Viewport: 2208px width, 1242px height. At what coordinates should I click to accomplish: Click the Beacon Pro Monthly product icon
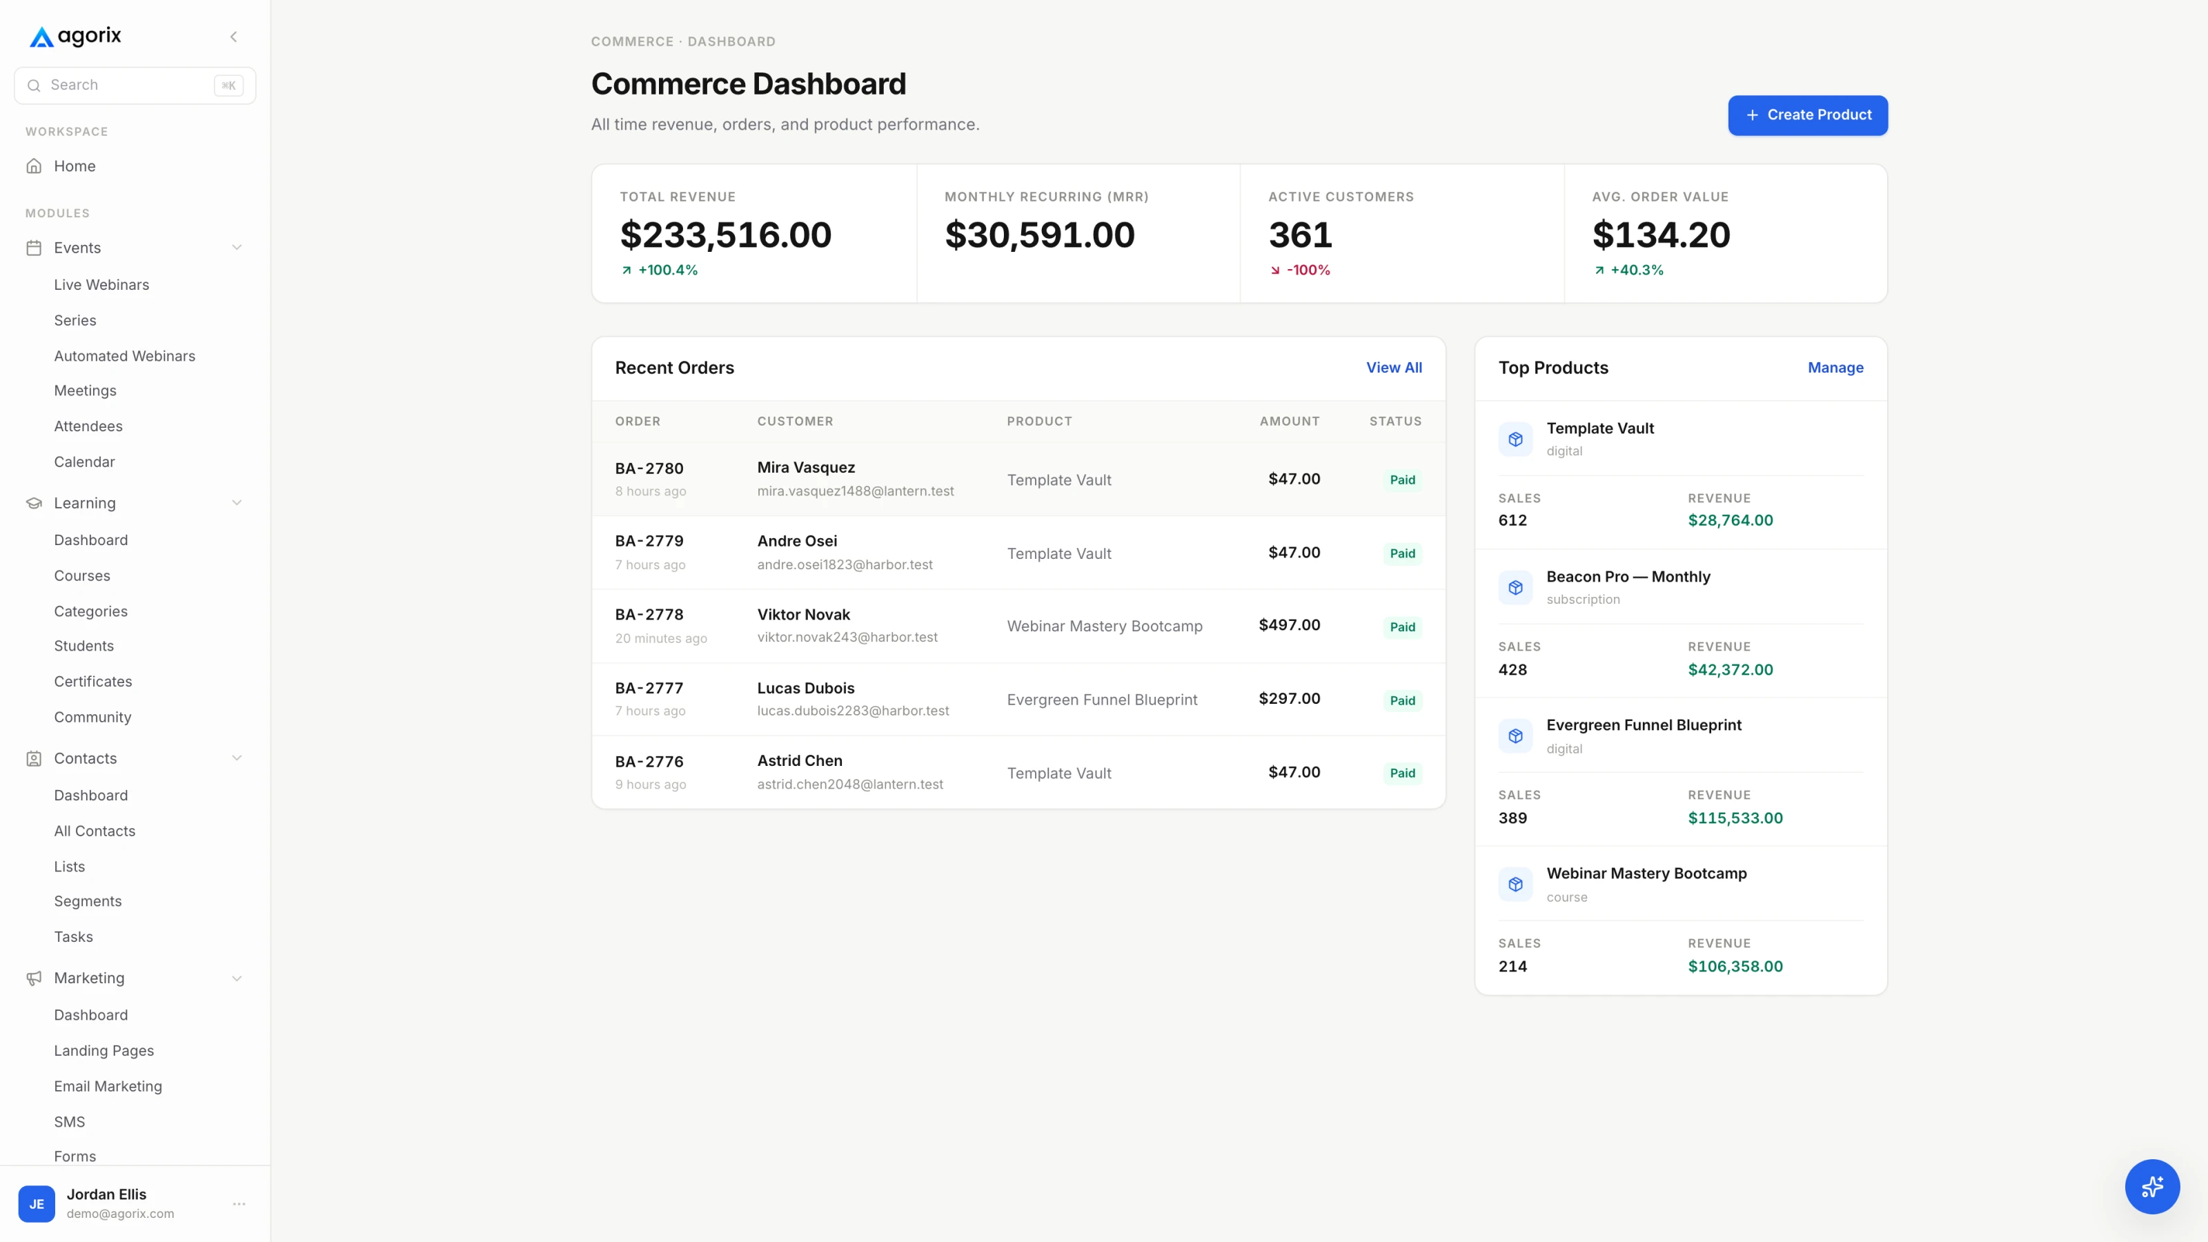pos(1515,587)
